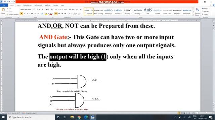Image resolution: width=215 pixels, height=120 pixels.
Task: Open the Windows Start menu
Action: [x=3, y=117]
